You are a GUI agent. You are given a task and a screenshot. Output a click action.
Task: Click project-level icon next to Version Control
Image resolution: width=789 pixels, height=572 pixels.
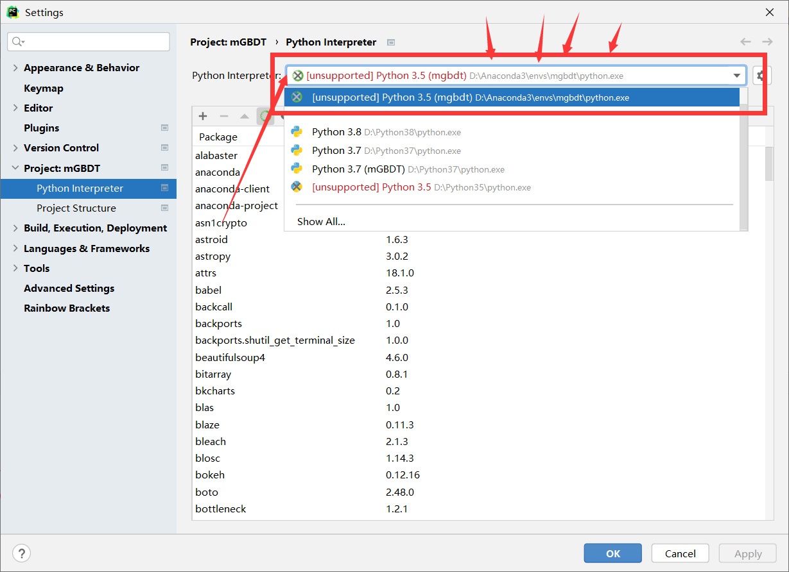pos(164,147)
